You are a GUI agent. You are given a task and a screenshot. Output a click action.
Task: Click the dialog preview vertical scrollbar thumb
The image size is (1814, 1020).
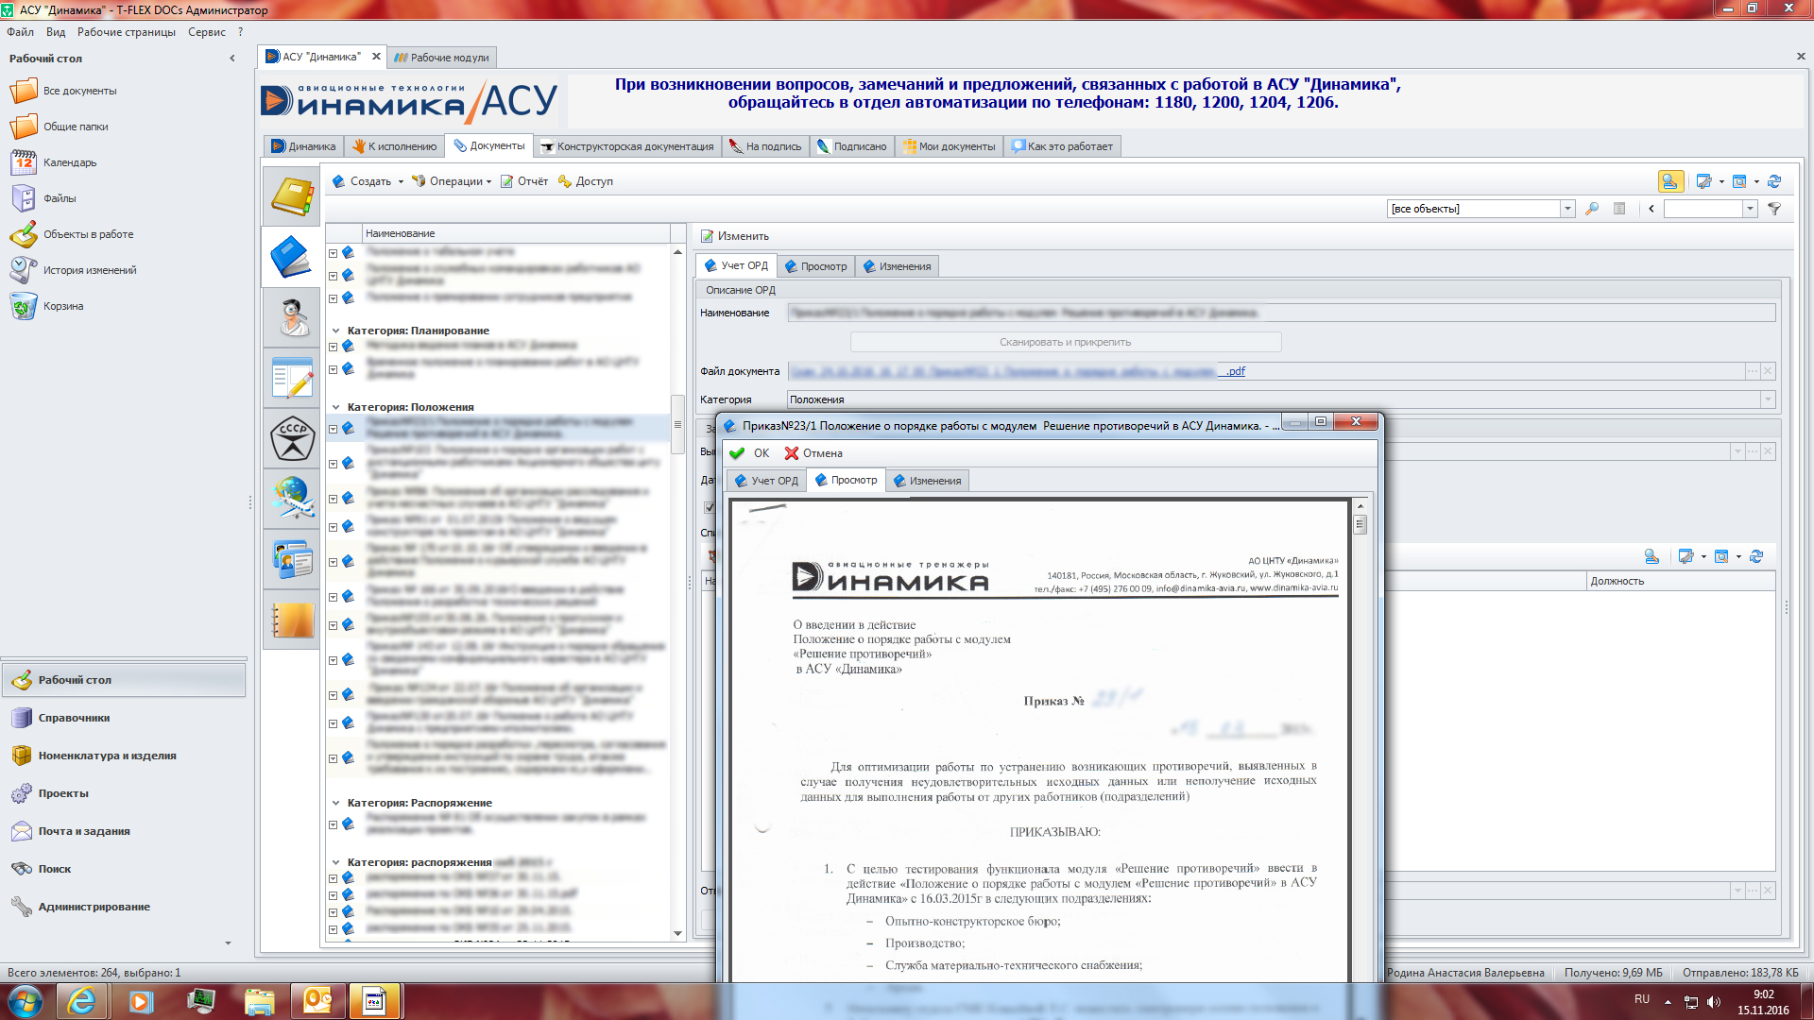(x=1360, y=524)
